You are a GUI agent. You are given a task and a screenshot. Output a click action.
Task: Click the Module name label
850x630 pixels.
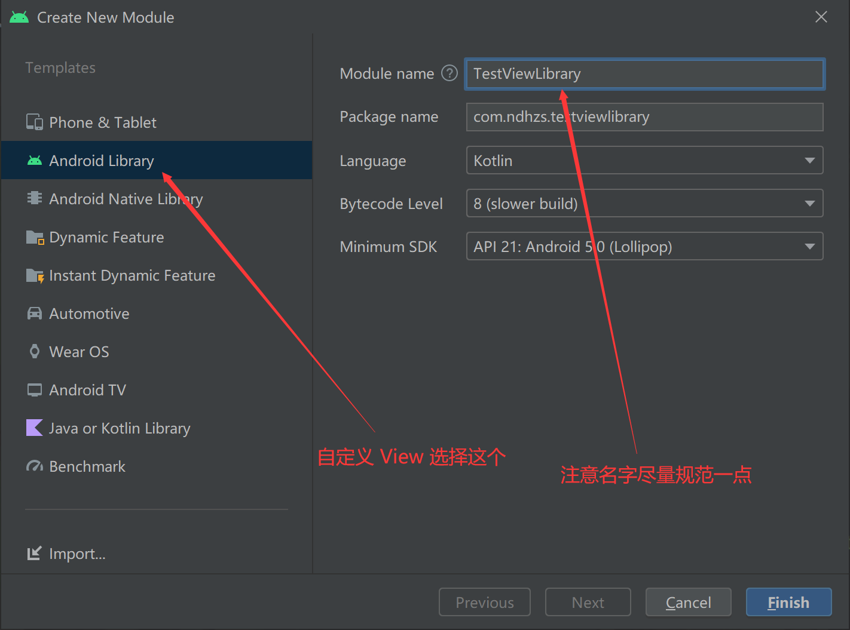[x=387, y=73]
